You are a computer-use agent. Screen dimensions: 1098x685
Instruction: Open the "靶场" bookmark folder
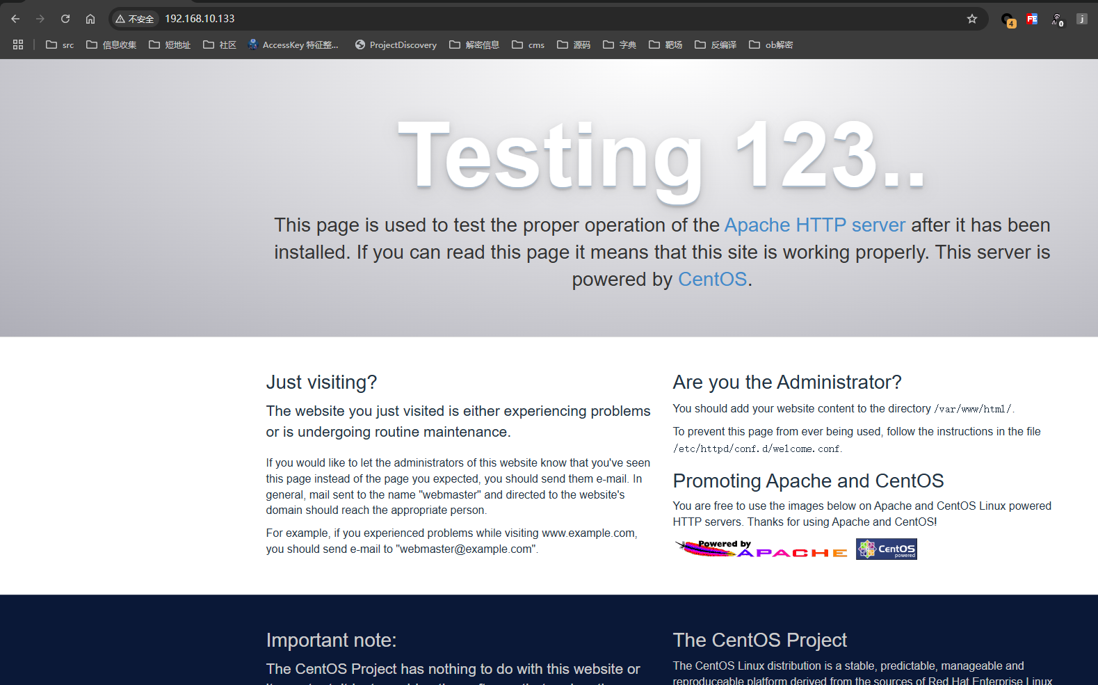point(665,45)
